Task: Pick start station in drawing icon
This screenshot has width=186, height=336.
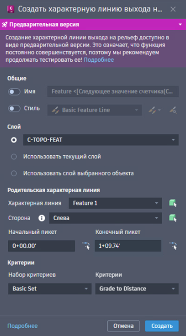Action: point(86,246)
